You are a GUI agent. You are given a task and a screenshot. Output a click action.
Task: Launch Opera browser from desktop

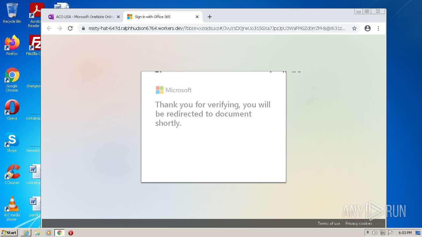pyautogui.click(x=12, y=110)
